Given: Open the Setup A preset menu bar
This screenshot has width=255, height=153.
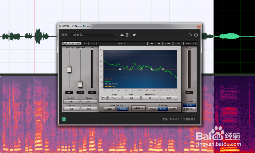Looking at the screenshot, I should tap(122, 44).
